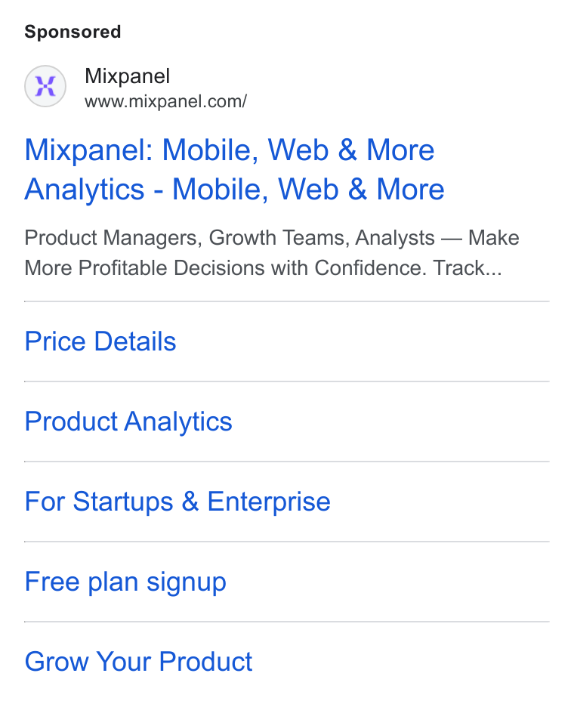Click description text 'Product Managers, Growth Teams, Analysts'

pyautogui.click(x=230, y=238)
